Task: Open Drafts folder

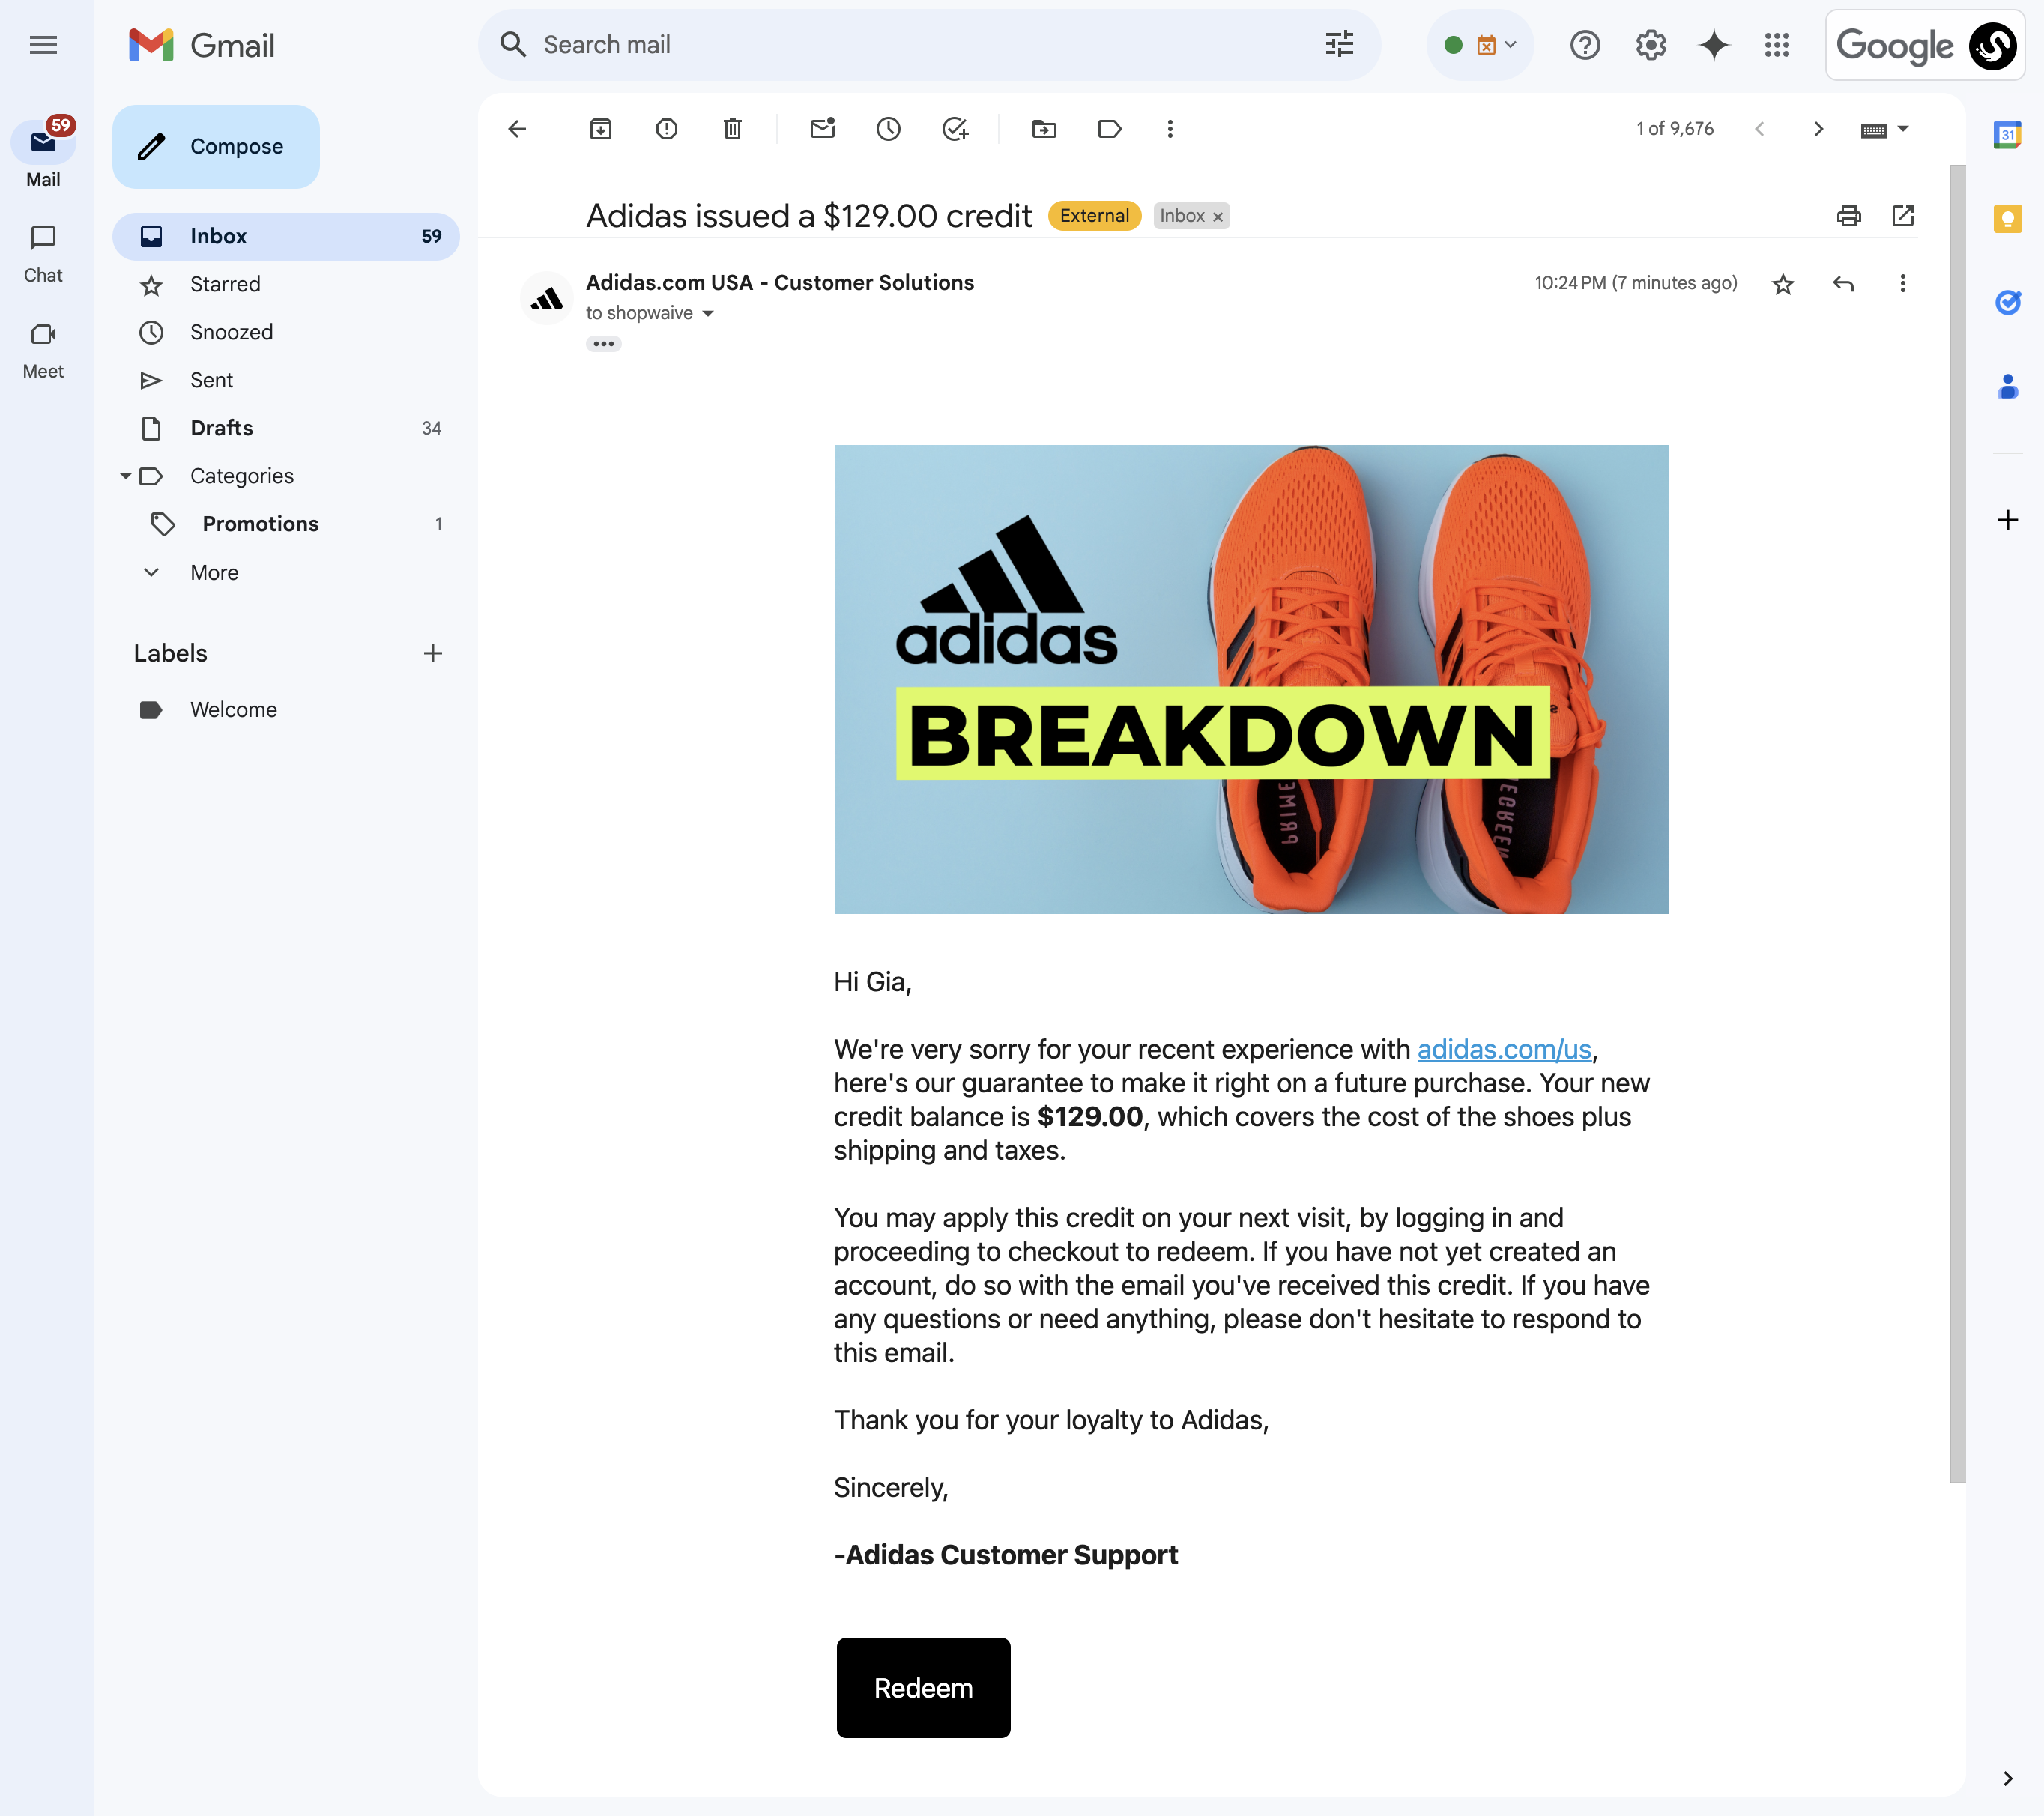Action: point(286,428)
